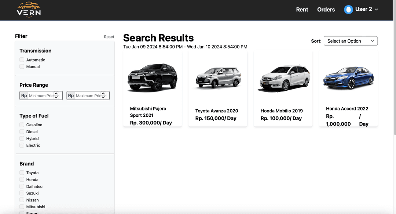
Task: Increase Minimum Price with the stepper arrow
Action: (x=56, y=94)
